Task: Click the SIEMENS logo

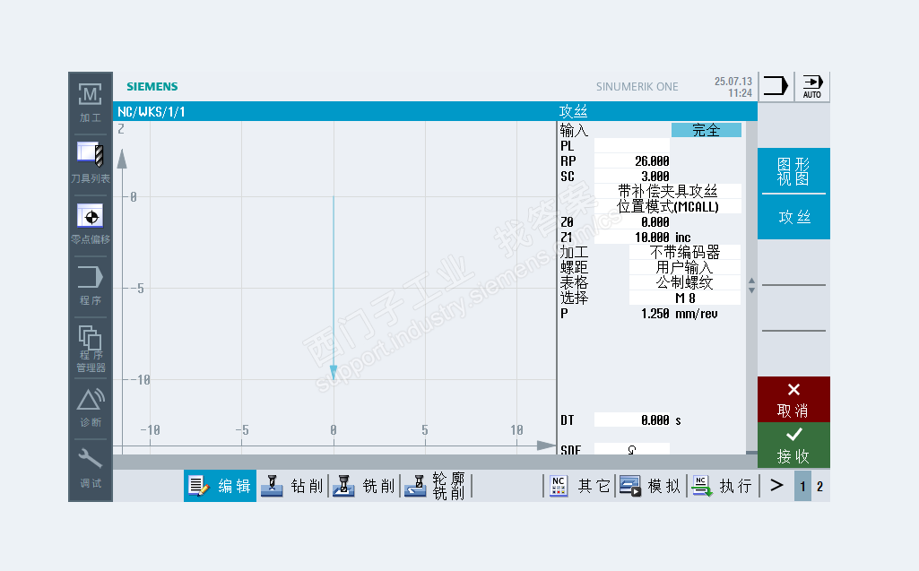Action: coord(152,86)
